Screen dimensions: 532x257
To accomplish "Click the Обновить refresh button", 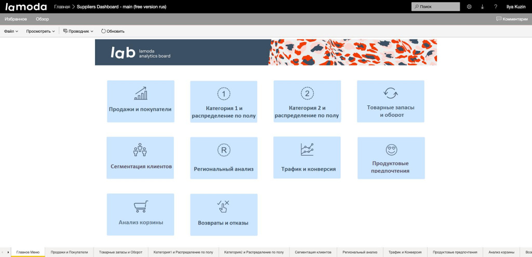I will (113, 31).
